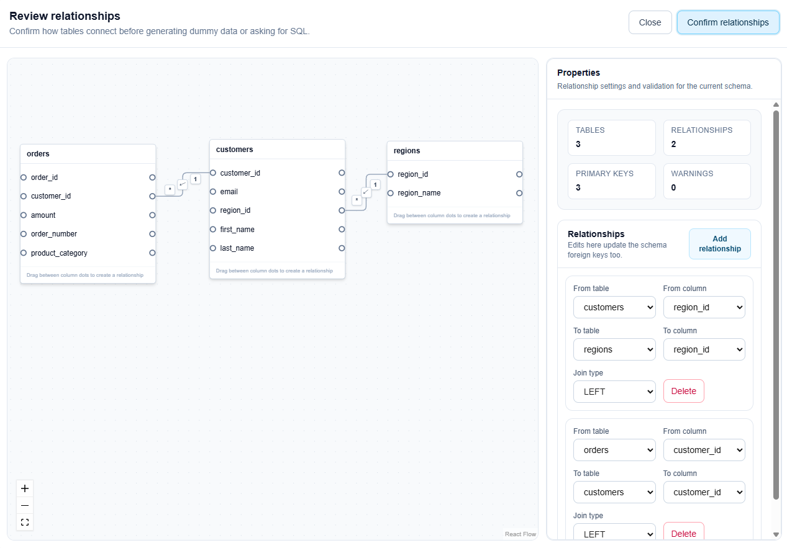787x548 pixels.
Task: Click the Confirm relationships button
Action: click(728, 22)
